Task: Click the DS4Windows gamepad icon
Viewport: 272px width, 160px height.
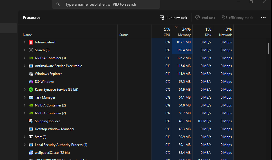Action: coord(31,82)
